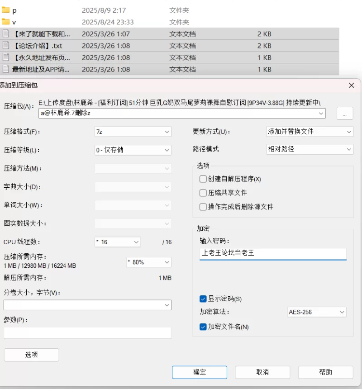Open the memory usage 80% dropdown
The height and width of the screenshot is (389, 362).
pos(149,262)
